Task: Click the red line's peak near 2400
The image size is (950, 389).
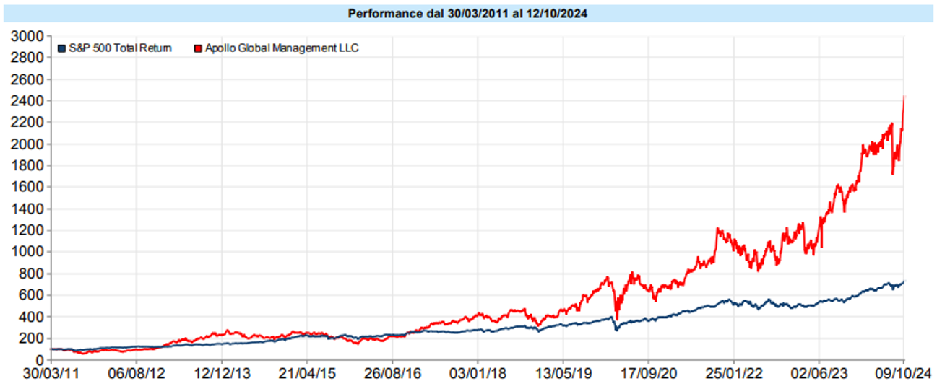Action: tap(904, 97)
